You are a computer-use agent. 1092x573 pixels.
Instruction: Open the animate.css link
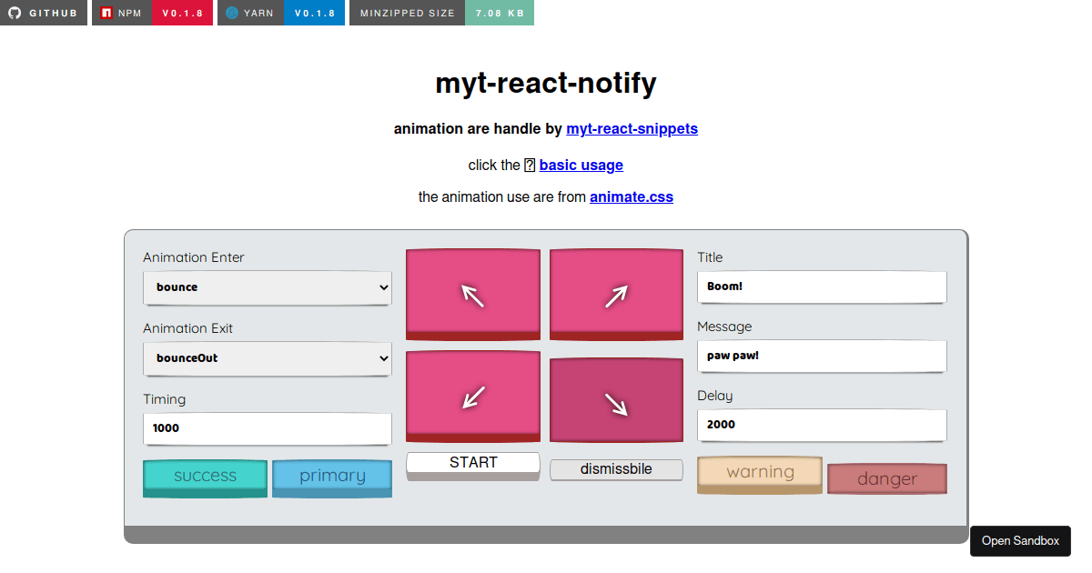(632, 196)
